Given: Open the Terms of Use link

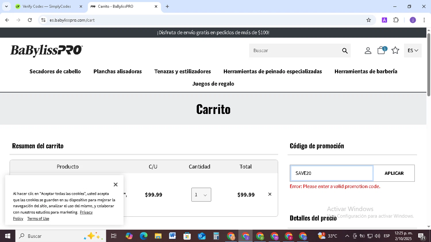Looking at the screenshot, I should 38,219.
